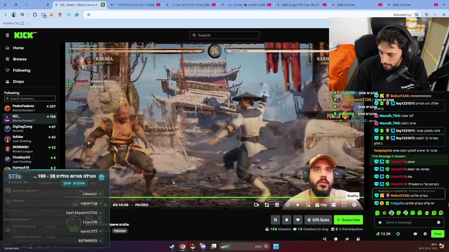
Task: Click the Send a message chat input
Action: pos(409,223)
